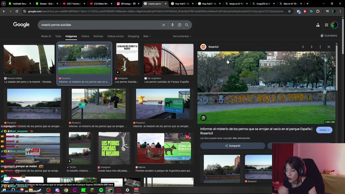This screenshot has width=345, height=194.
Task: Open Minecraft from the taskbar
Action: (x=92, y=190)
